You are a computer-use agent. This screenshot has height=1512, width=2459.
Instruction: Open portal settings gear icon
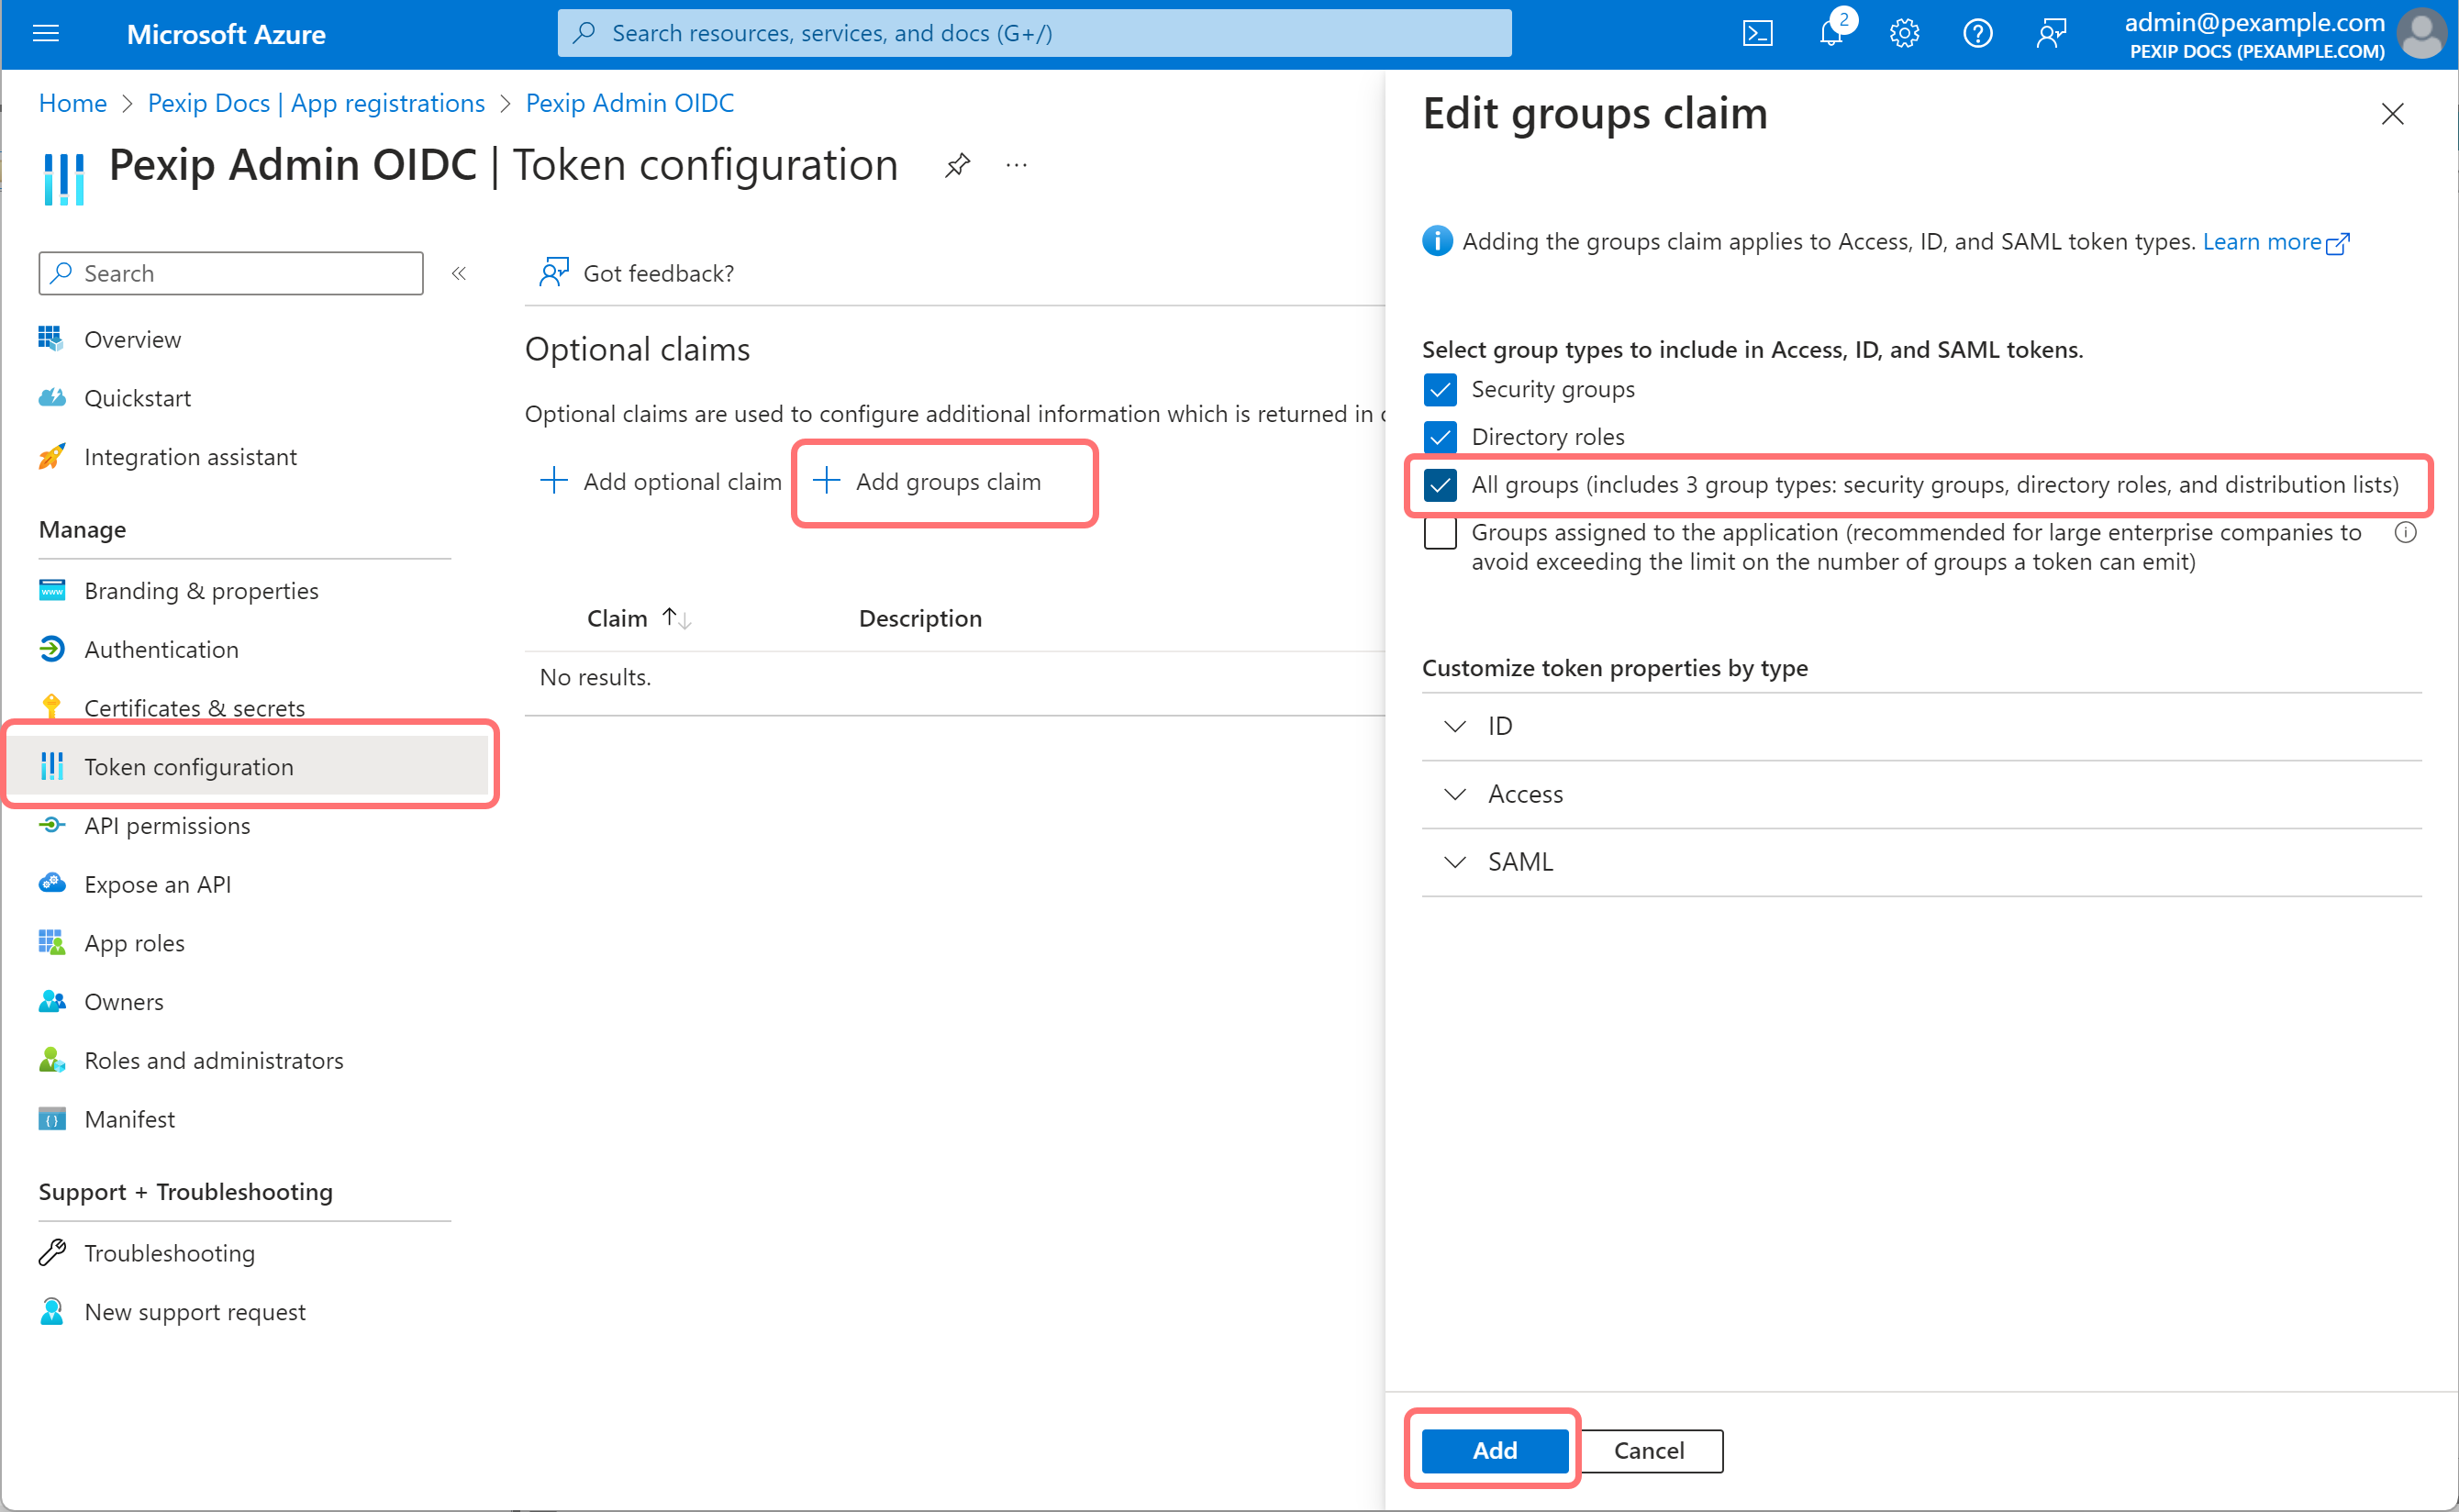(x=1904, y=34)
